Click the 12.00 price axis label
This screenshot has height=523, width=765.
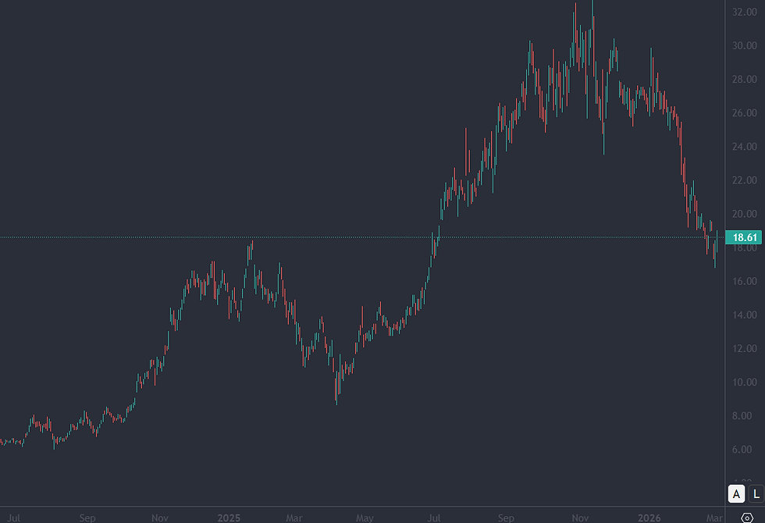pos(745,348)
